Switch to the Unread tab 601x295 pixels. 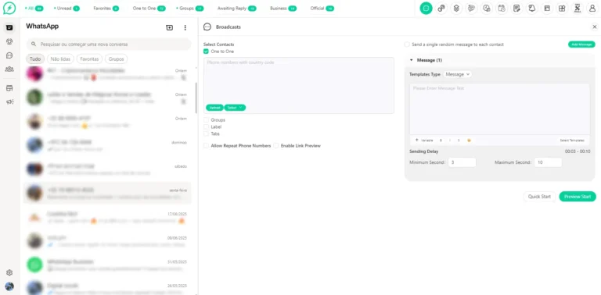click(67, 8)
